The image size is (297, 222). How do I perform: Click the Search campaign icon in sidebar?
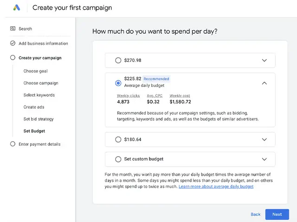coord(13,29)
